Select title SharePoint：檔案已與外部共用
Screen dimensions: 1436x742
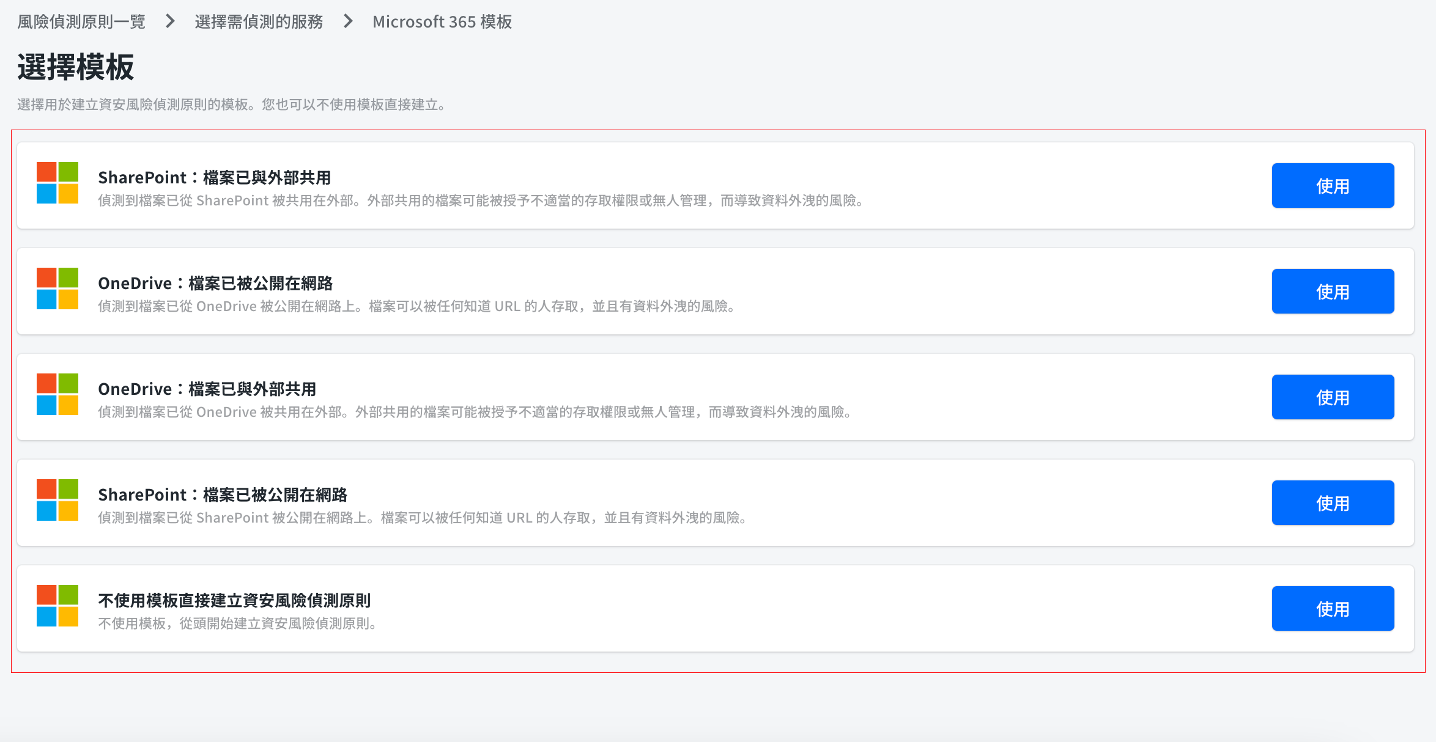(x=215, y=177)
